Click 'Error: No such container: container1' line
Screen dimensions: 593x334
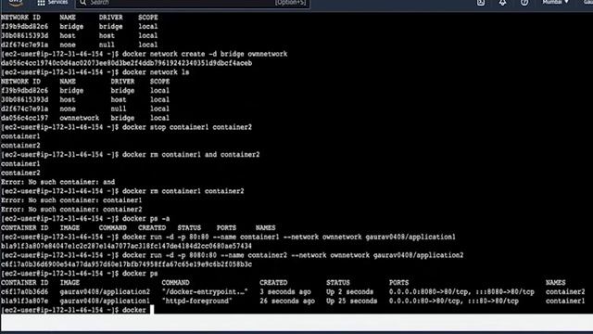pyautogui.click(x=71, y=200)
